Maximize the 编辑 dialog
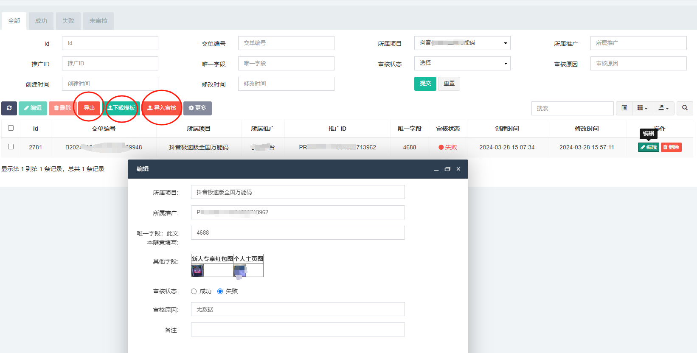697x353 pixels. tap(447, 169)
